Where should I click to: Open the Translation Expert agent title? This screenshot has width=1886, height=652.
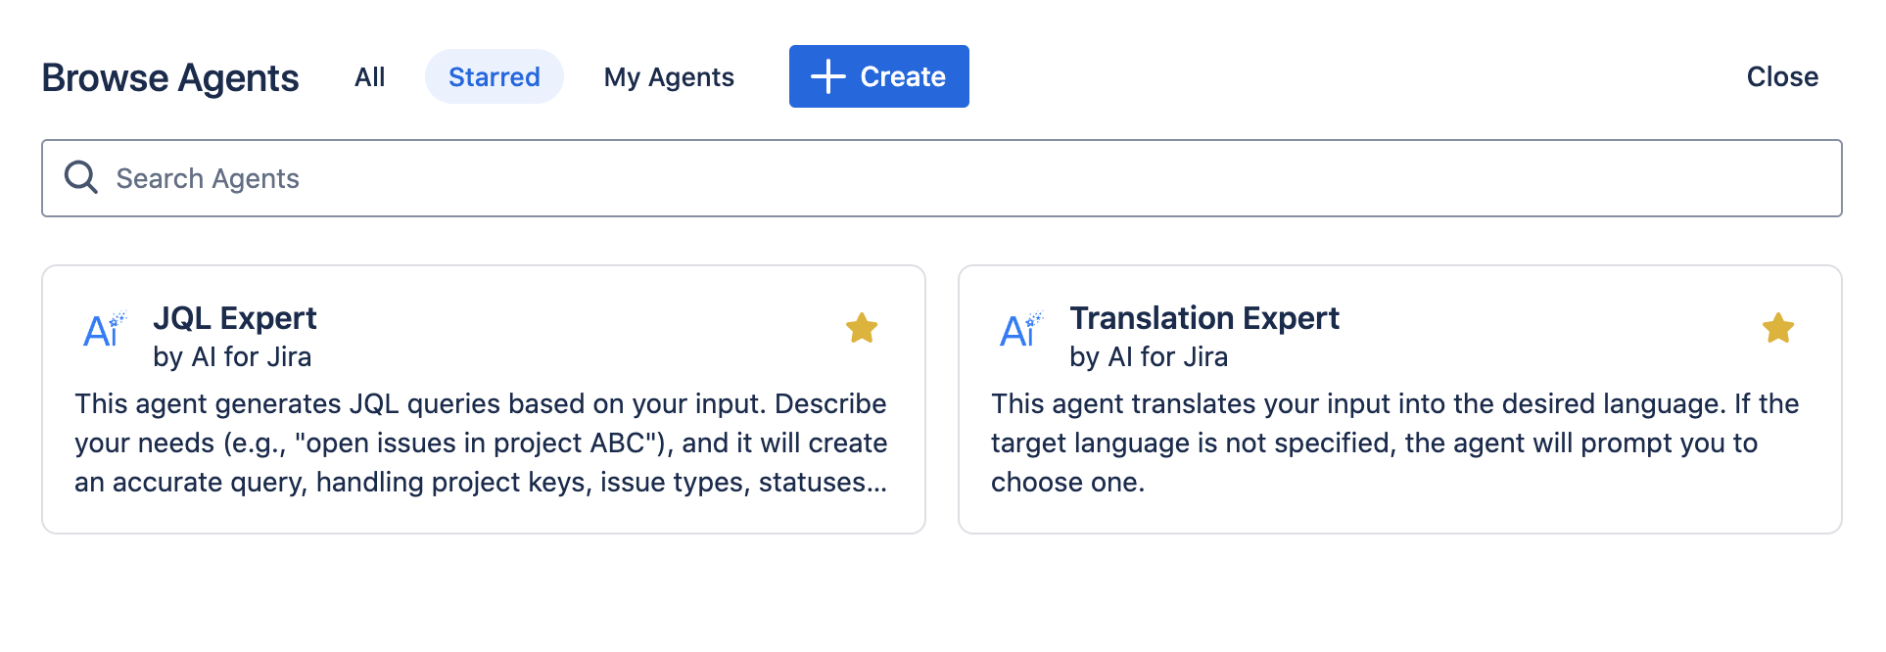tap(1204, 318)
